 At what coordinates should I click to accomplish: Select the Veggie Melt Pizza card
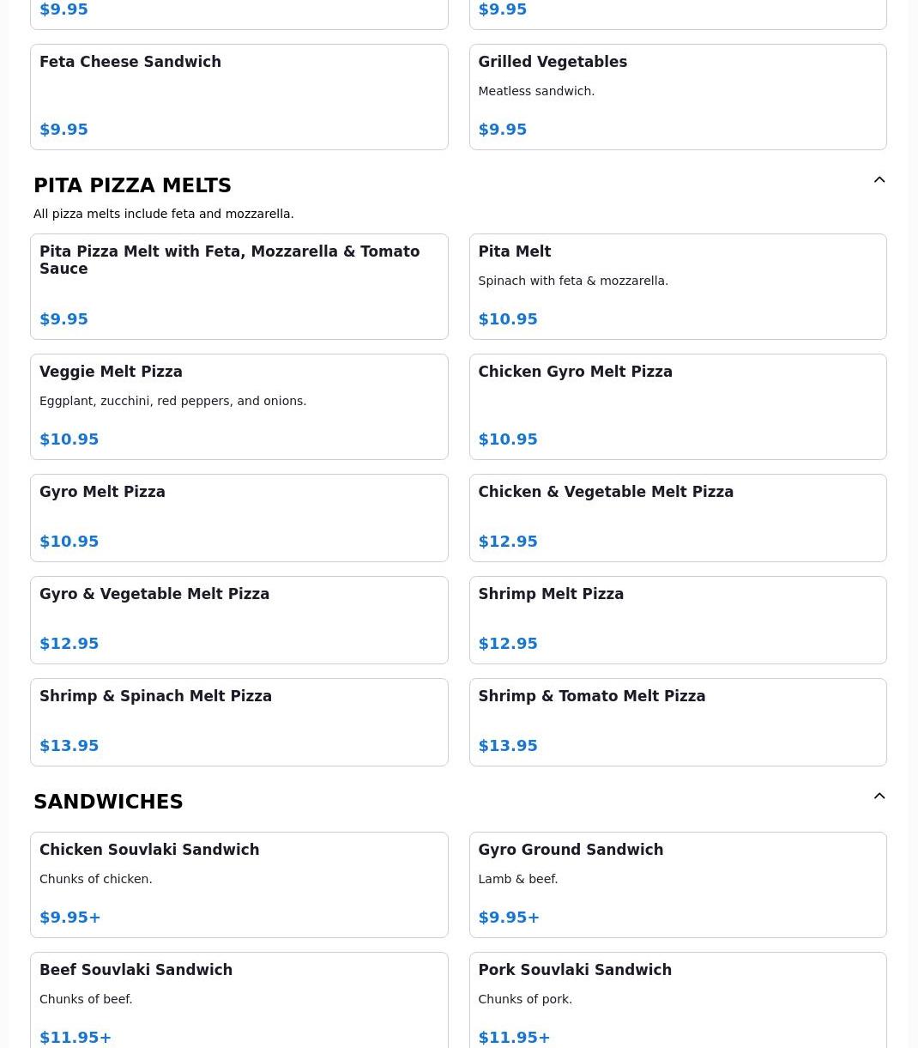(x=239, y=407)
